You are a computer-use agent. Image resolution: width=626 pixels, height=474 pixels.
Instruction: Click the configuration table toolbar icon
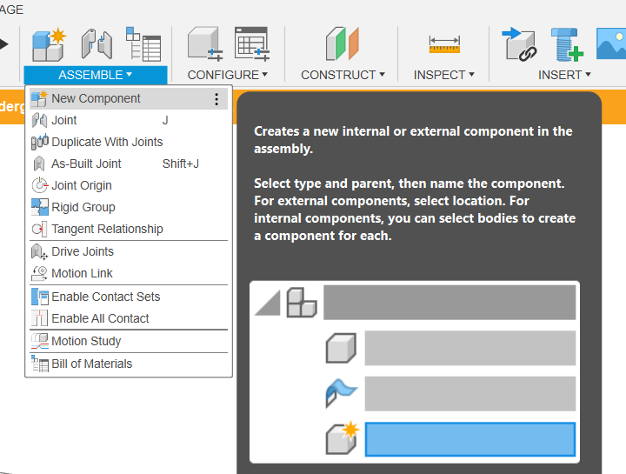(252, 44)
